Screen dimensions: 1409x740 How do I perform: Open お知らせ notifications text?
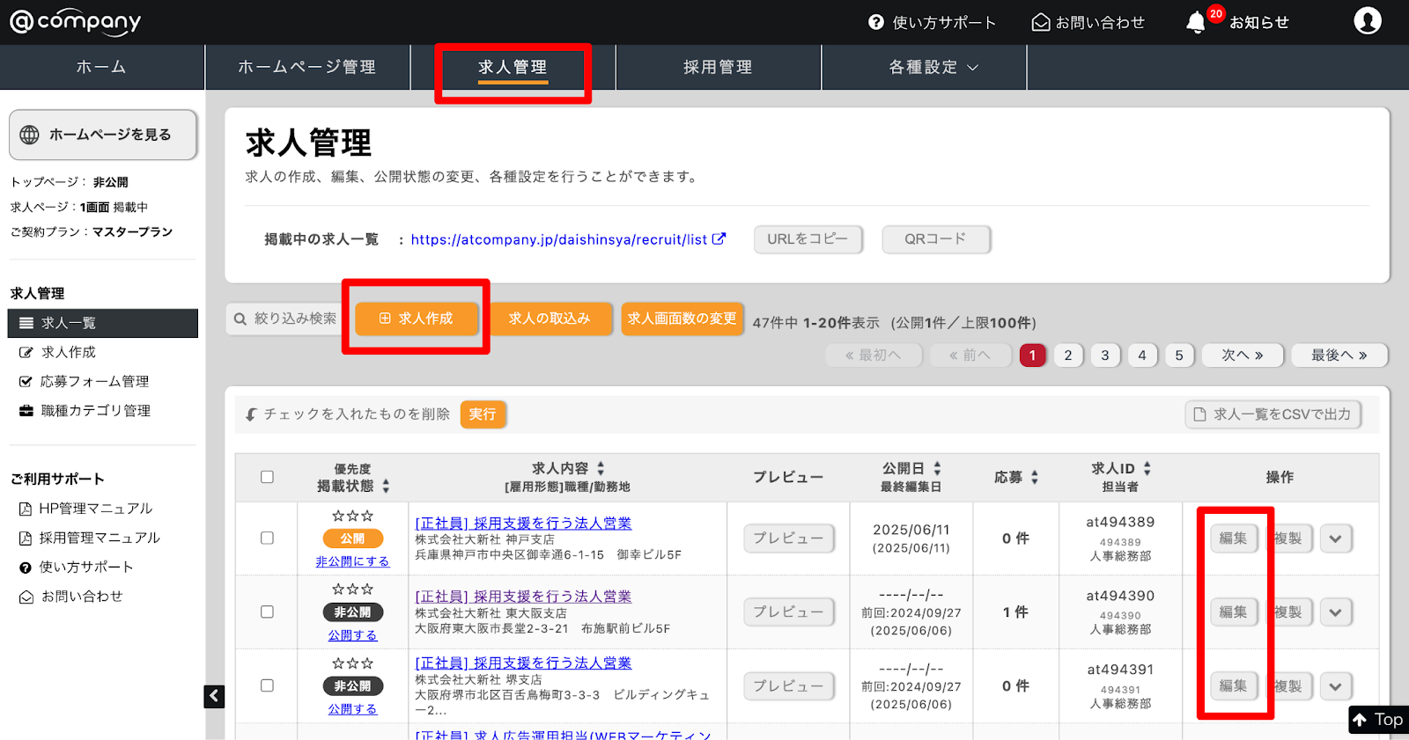(x=1259, y=23)
